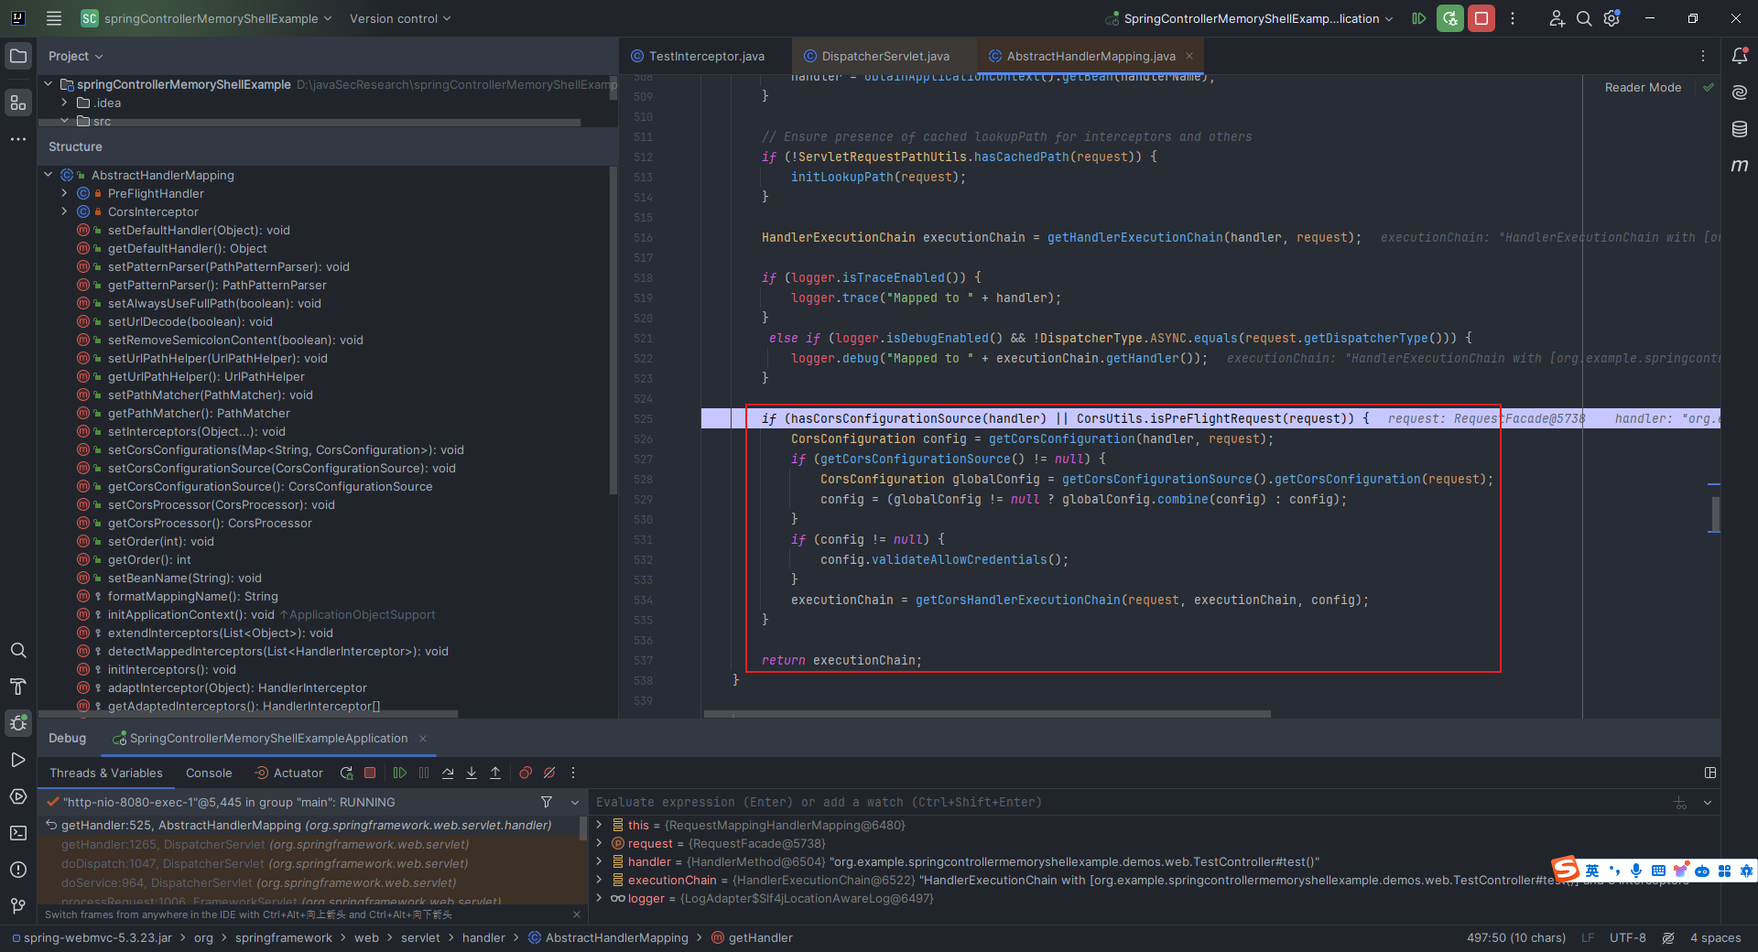This screenshot has height=952, width=1758.
Task: Click Stop in debug toolbar
Action: (370, 773)
